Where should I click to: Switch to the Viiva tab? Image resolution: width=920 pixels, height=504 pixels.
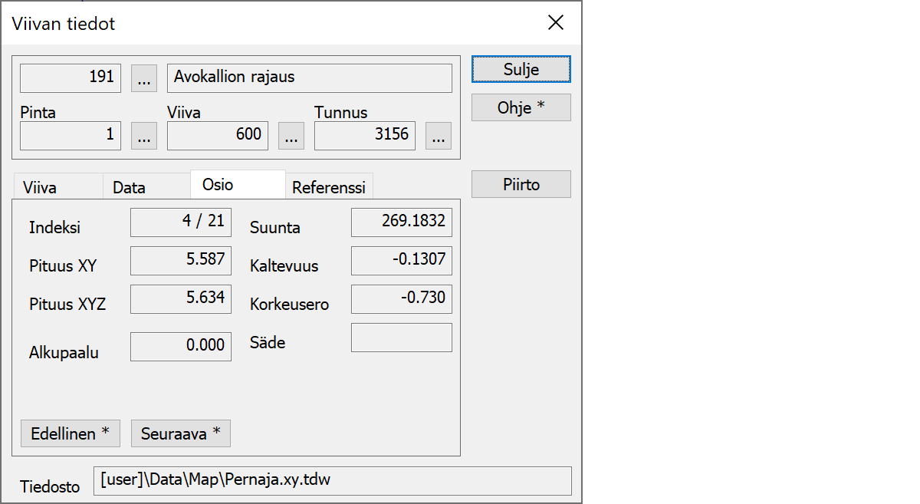tap(40, 187)
